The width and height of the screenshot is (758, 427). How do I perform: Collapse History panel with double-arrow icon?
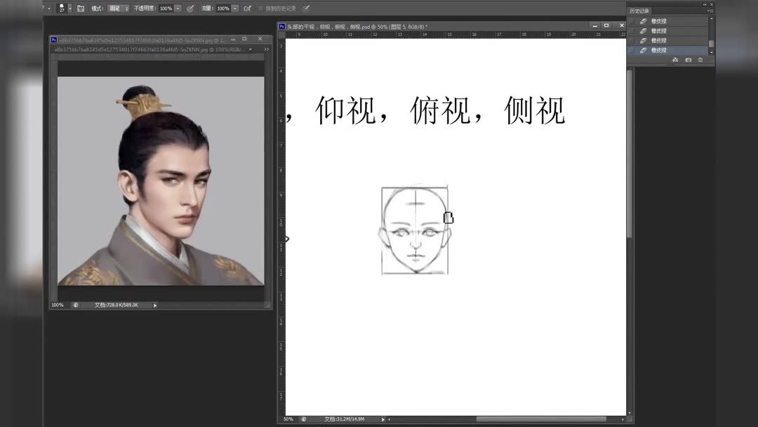click(x=705, y=4)
